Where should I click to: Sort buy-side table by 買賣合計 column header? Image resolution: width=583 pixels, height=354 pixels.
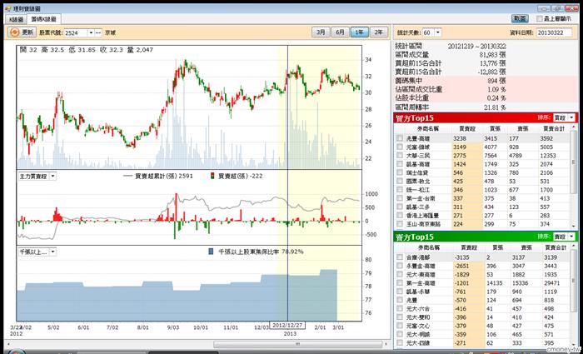(x=554, y=128)
